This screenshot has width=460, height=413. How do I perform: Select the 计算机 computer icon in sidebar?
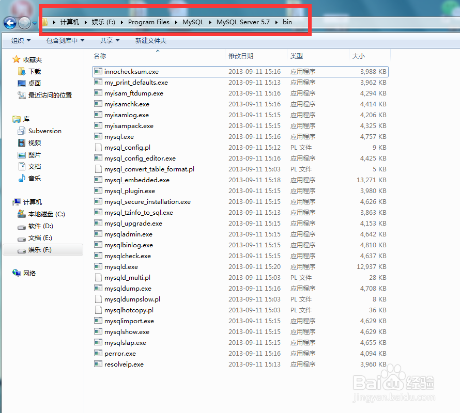(x=17, y=202)
